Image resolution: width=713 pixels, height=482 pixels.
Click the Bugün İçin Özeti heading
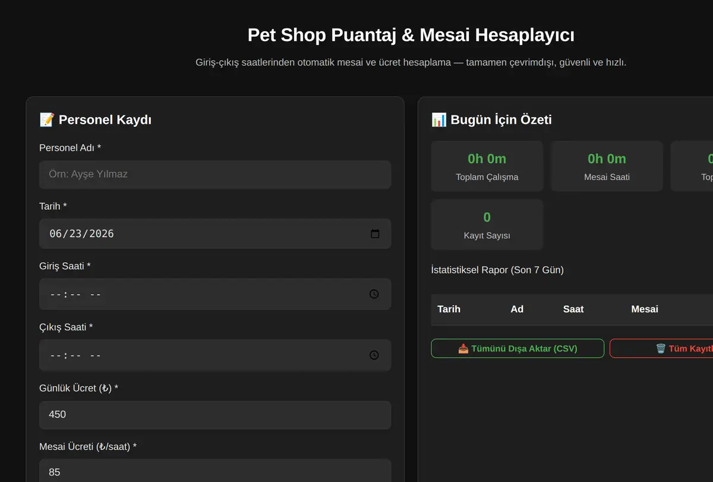(491, 119)
